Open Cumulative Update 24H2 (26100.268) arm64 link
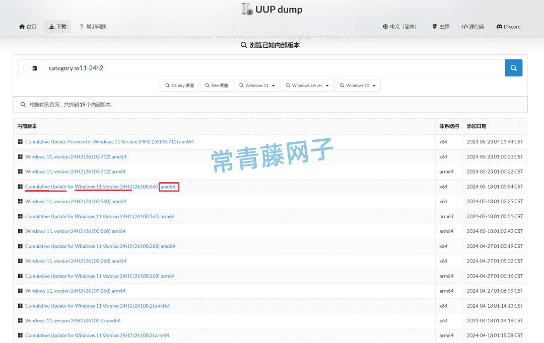Image resolution: width=544 pixels, height=343 pixels. click(100, 276)
